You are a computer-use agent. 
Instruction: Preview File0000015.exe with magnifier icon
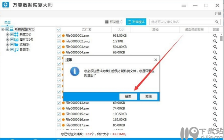215,114
